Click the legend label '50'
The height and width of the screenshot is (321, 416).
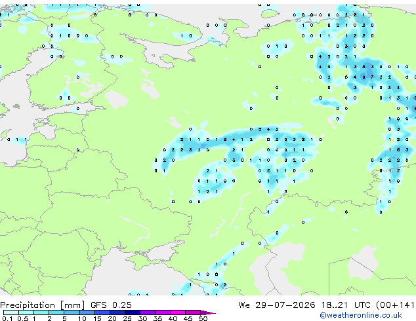pyautogui.click(x=203, y=318)
